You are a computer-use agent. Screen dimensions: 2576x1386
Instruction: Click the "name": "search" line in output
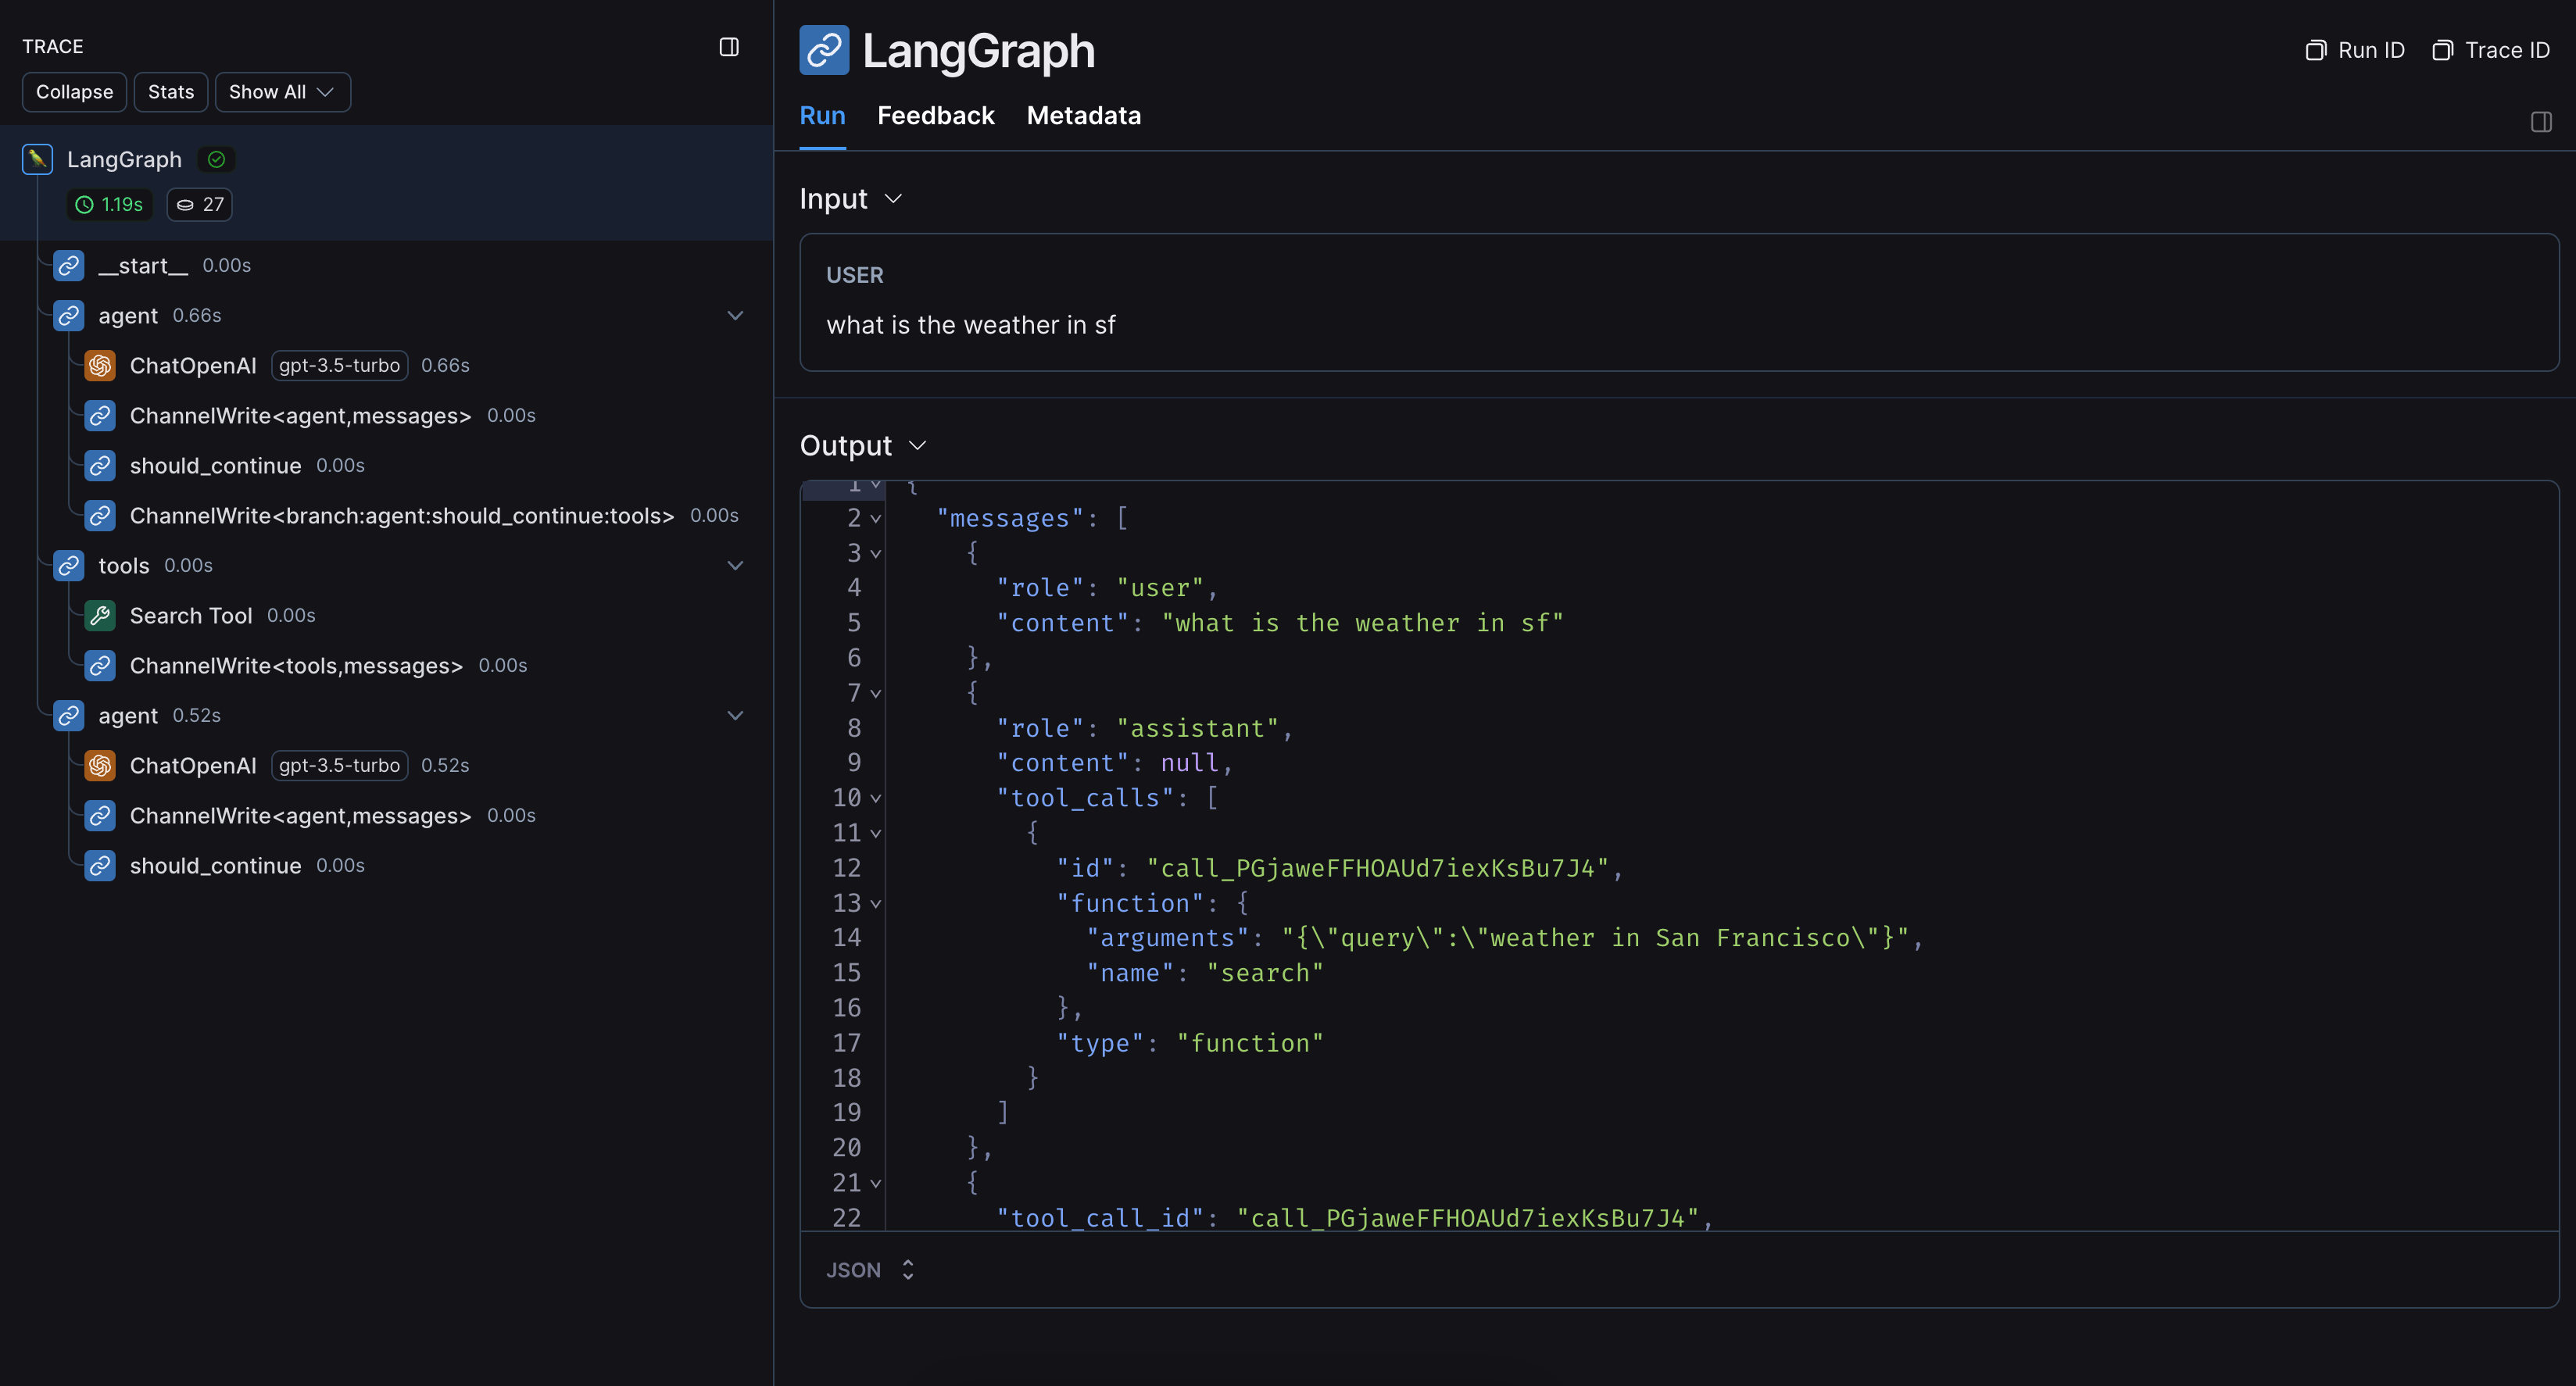[1205, 973]
